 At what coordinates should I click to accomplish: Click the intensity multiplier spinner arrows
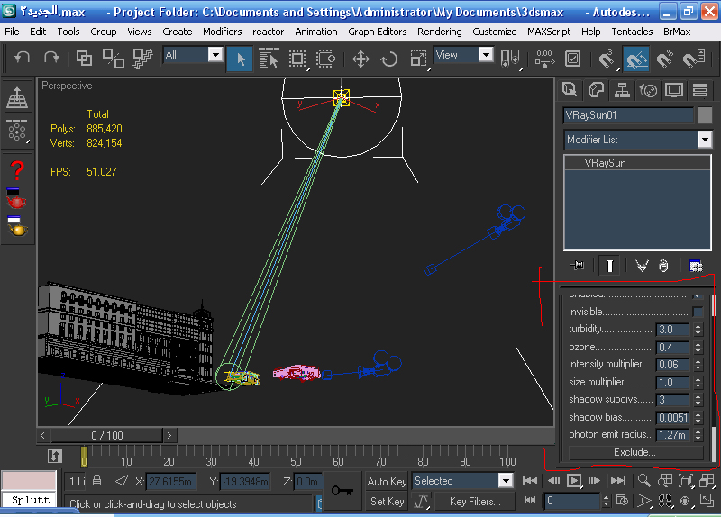coord(698,365)
